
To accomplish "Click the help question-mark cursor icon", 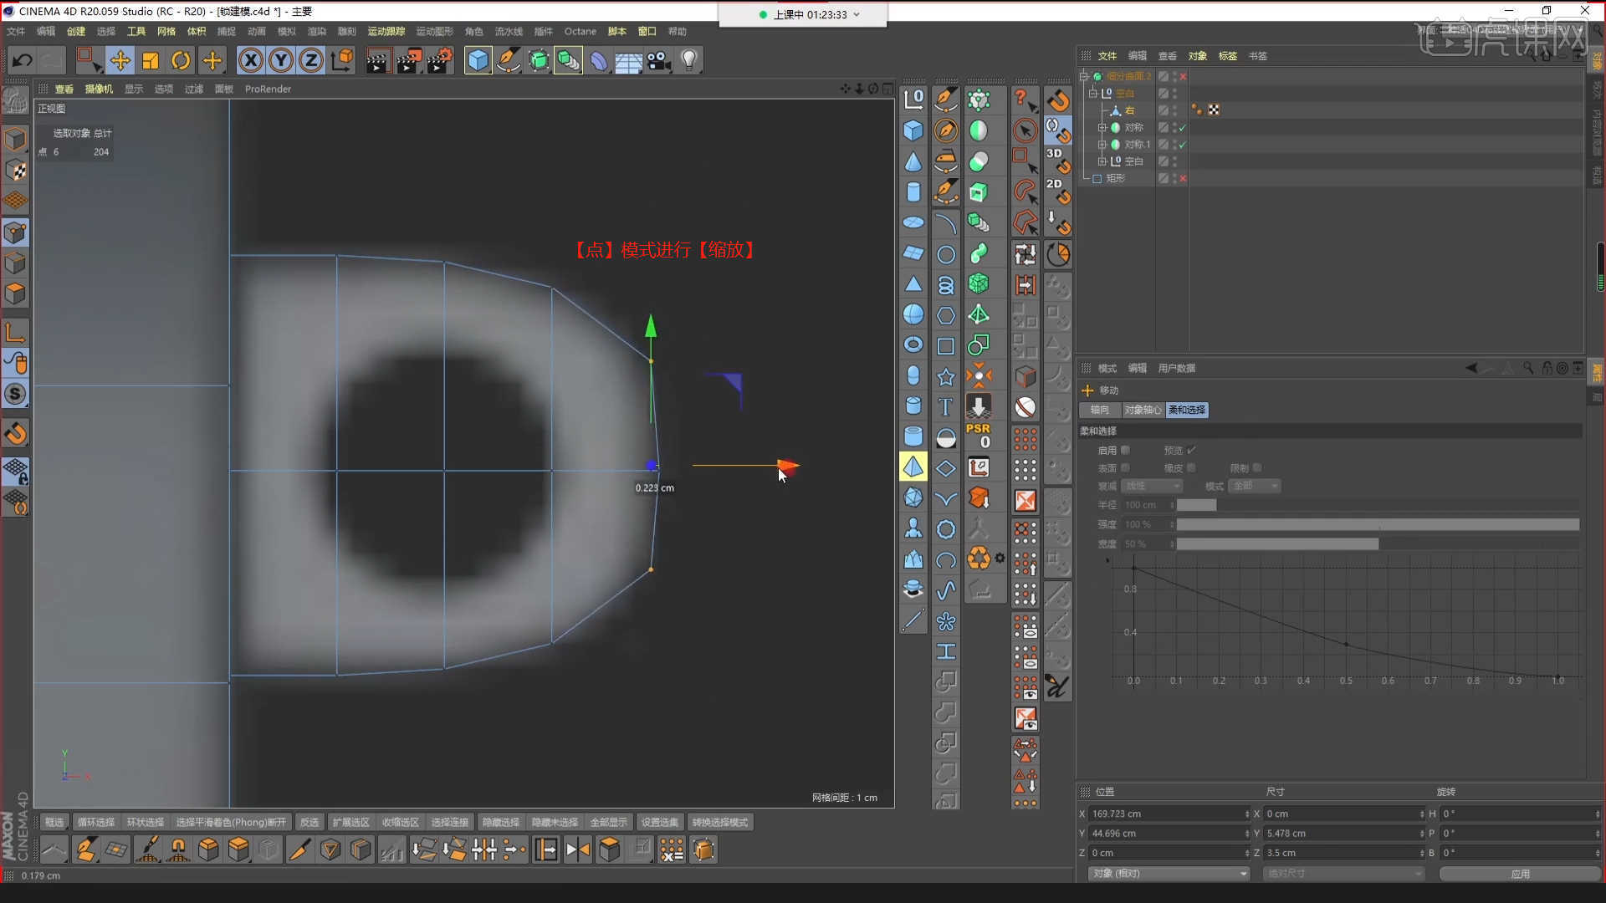I will click(1025, 99).
